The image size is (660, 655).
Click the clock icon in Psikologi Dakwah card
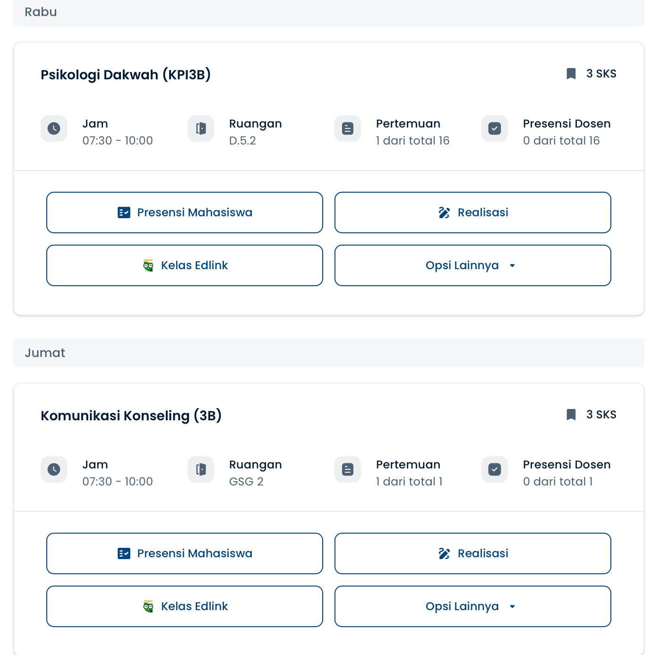pos(54,128)
